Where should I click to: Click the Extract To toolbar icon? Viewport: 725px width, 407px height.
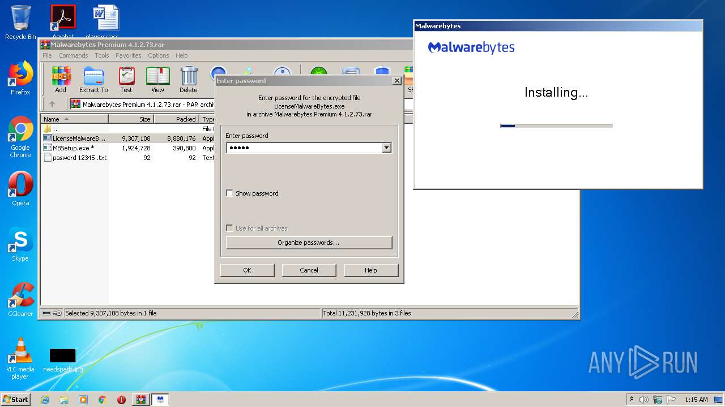[93, 79]
